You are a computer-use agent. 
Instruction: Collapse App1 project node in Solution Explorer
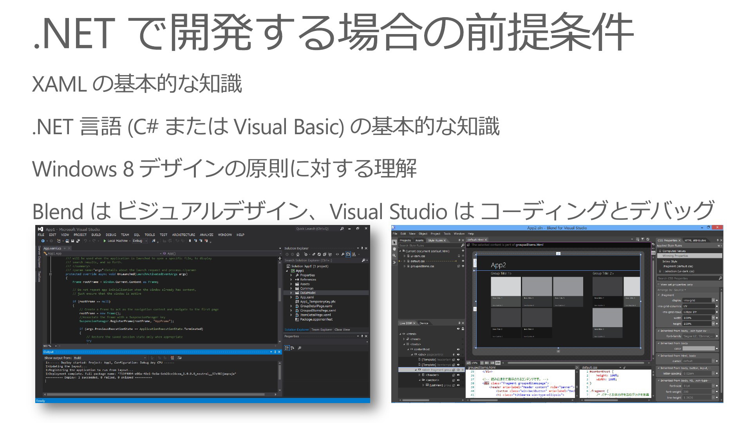click(287, 271)
